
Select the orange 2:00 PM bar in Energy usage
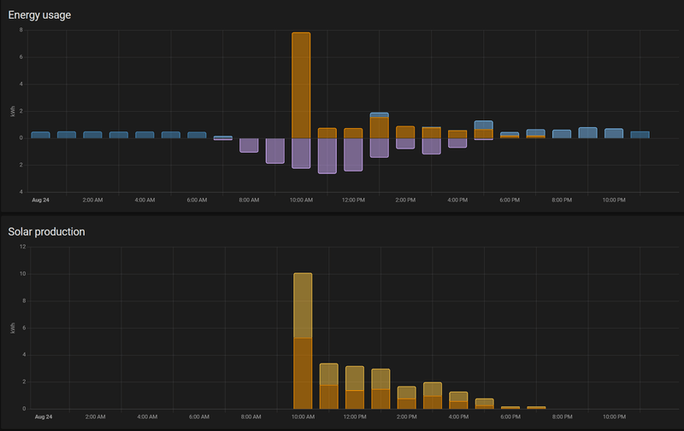pos(405,132)
